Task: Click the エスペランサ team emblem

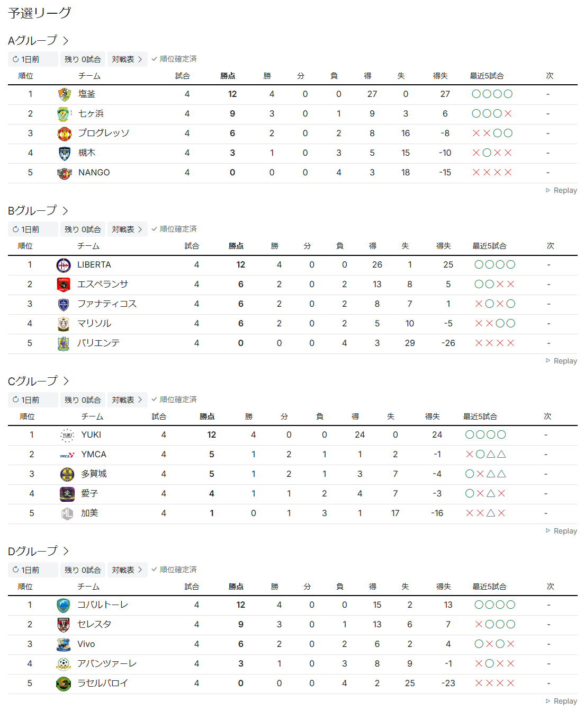Action: pos(64,285)
